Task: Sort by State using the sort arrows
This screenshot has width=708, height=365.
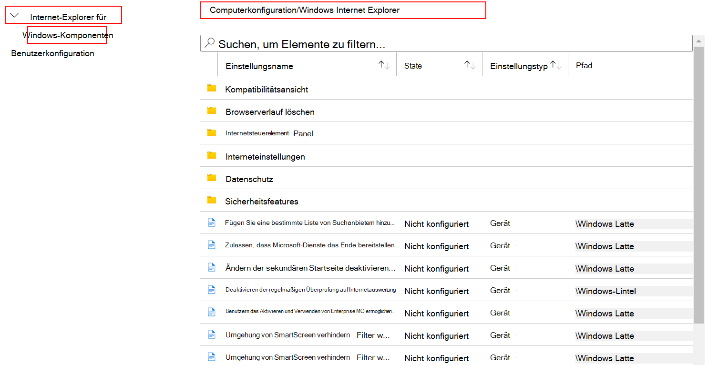Action: pos(470,65)
